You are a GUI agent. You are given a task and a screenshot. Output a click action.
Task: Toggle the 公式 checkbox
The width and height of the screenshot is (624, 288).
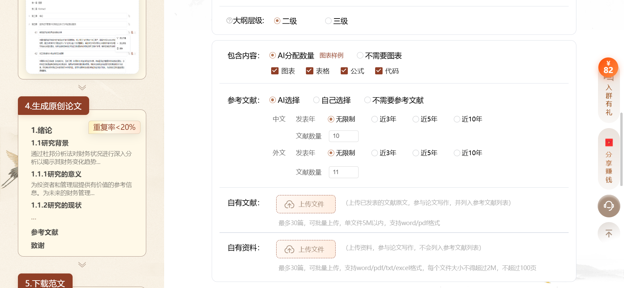(x=344, y=71)
